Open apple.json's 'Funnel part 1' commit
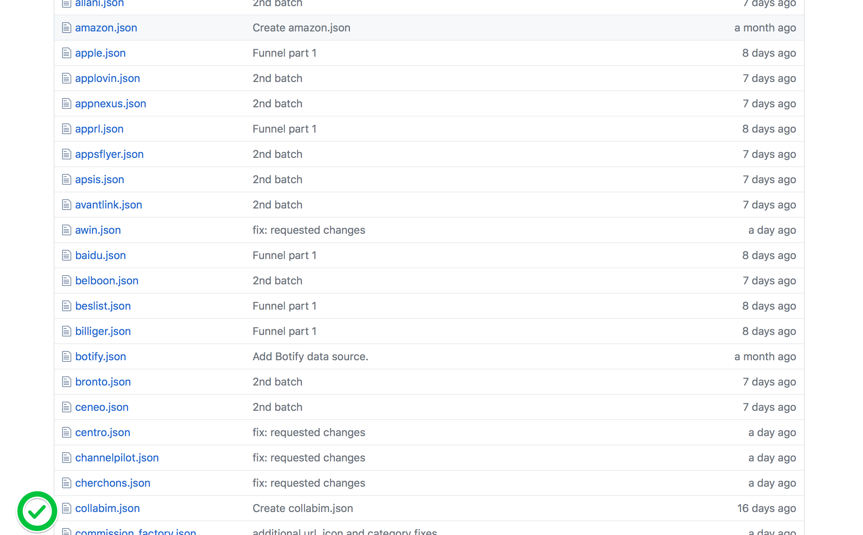 point(284,53)
